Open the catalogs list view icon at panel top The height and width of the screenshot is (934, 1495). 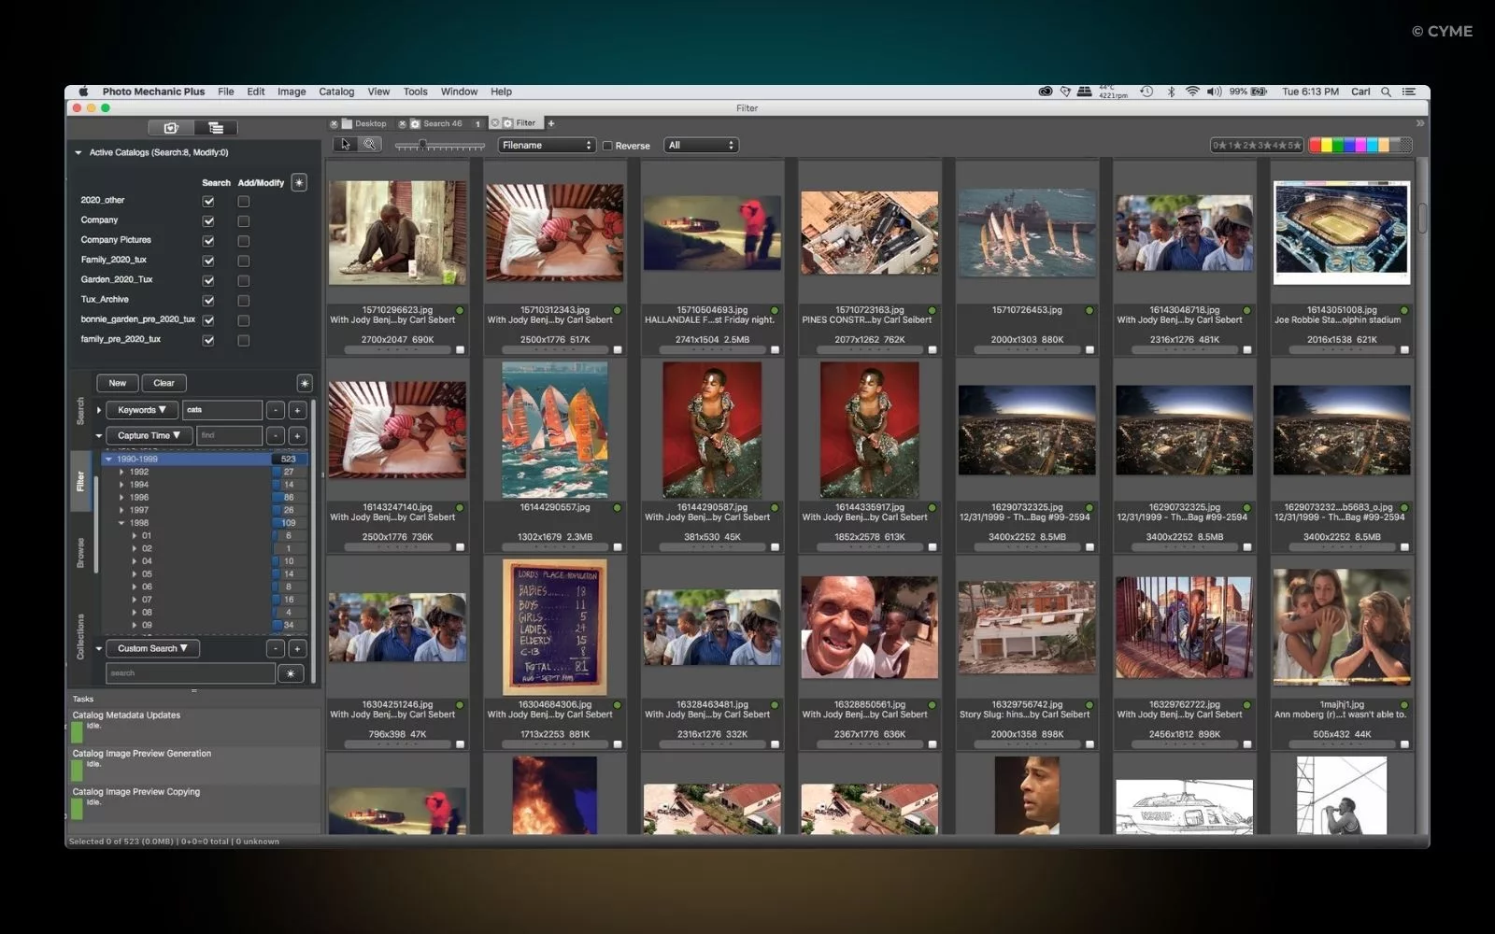216,127
